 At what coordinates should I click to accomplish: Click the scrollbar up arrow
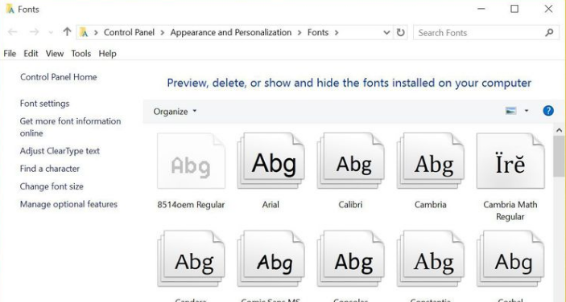click(559, 130)
